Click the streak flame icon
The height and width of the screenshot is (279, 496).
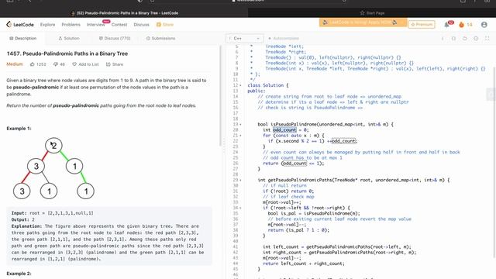coord(462,24)
